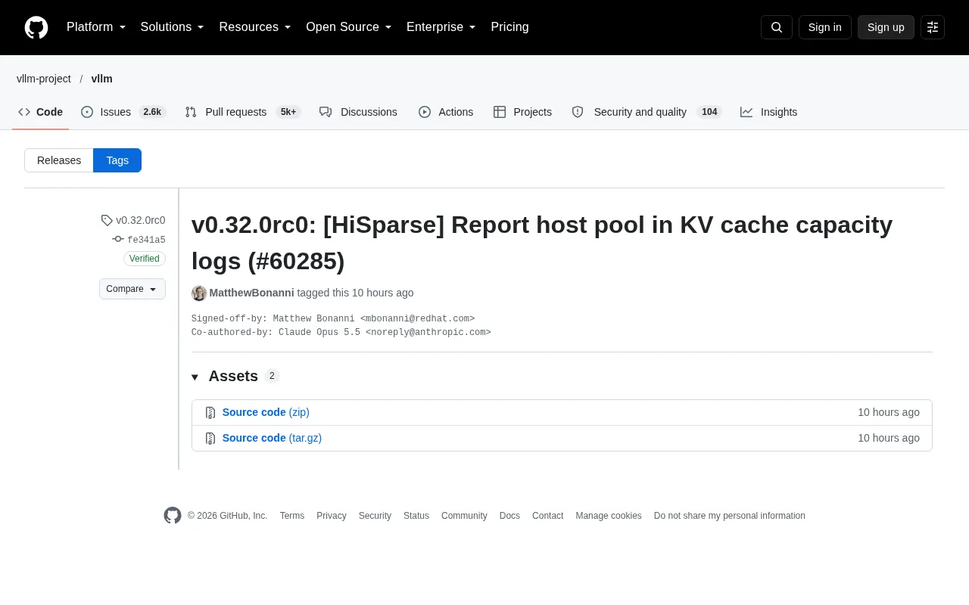Image resolution: width=969 pixels, height=605 pixels.
Task: Click the Sign up button
Action: (886, 27)
